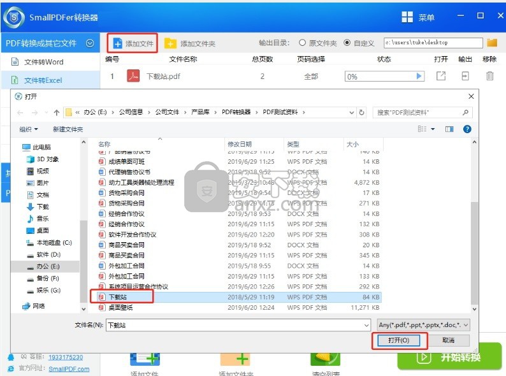
Task: Select 本地磁盘 (C:) drive
Action: point(49,242)
